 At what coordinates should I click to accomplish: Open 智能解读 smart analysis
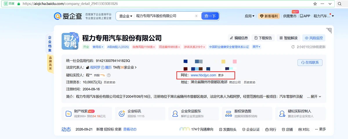(289, 38)
